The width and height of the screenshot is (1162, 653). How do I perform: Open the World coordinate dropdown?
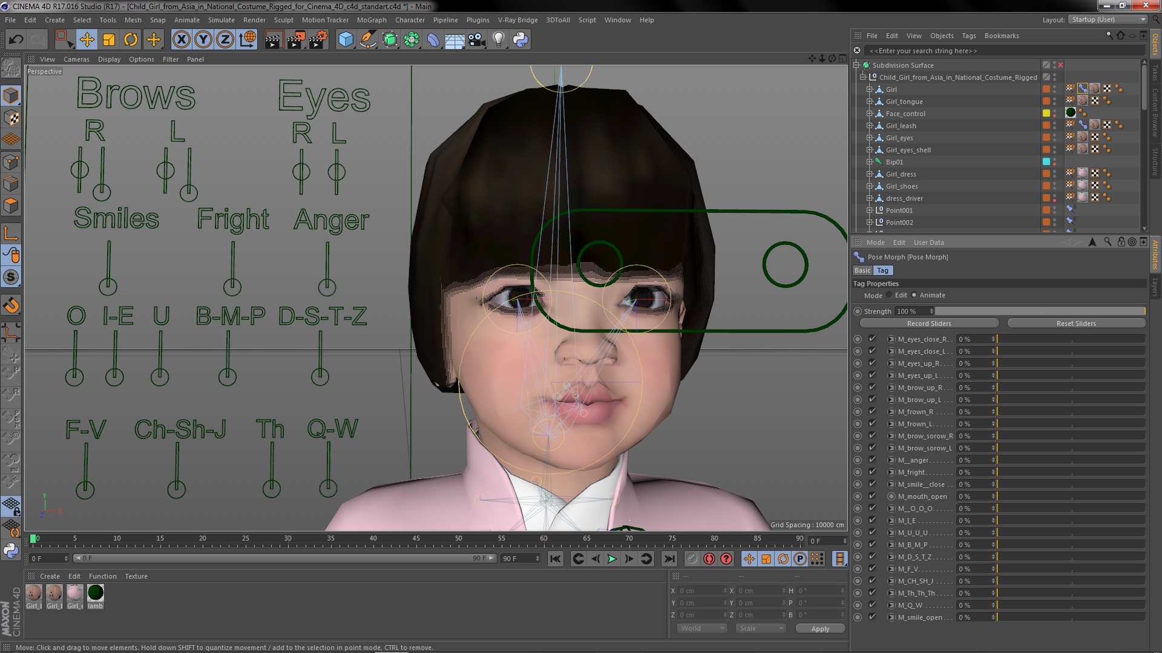click(x=701, y=629)
